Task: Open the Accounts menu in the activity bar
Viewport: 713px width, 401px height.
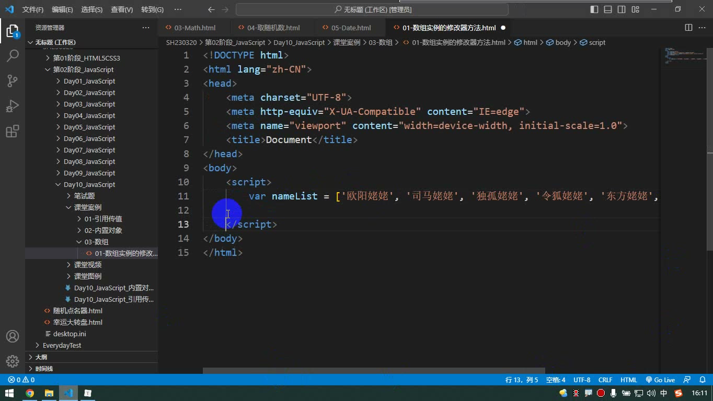Action: [12, 336]
